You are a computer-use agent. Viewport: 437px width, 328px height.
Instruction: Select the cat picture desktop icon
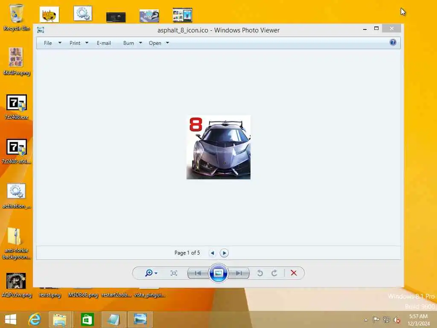(50, 15)
